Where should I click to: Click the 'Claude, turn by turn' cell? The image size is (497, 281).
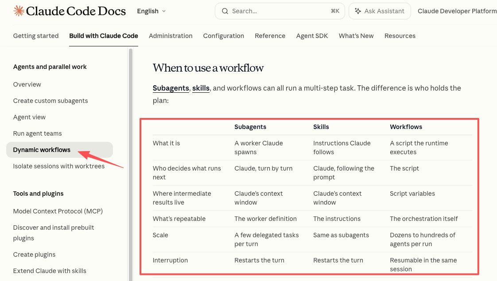pyautogui.click(x=264, y=168)
